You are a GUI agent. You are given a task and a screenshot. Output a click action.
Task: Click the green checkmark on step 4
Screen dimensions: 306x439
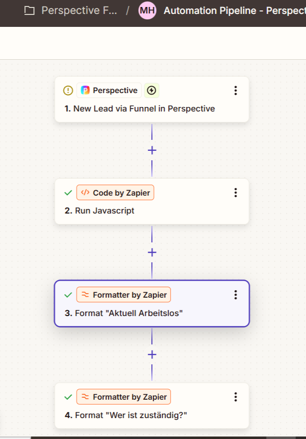point(68,397)
